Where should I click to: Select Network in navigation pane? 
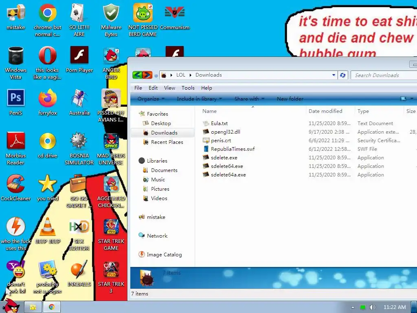tap(157, 236)
